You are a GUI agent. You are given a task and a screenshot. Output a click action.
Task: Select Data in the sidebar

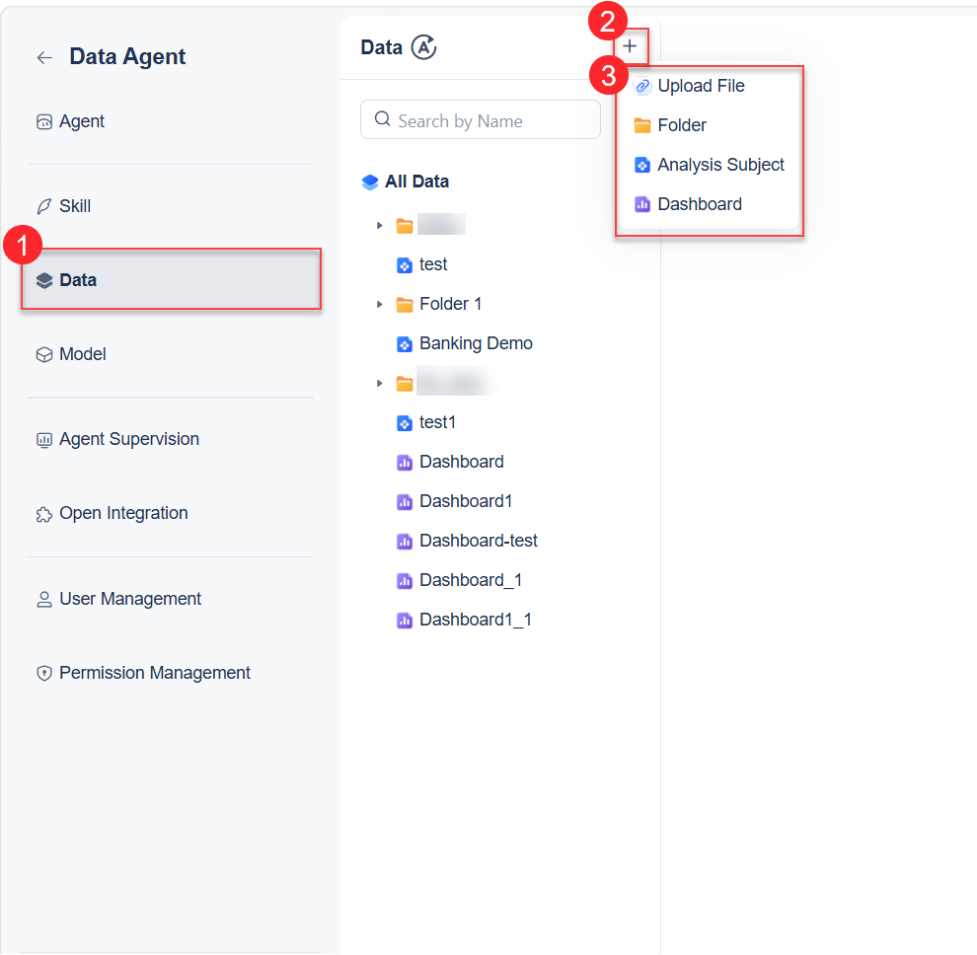point(171,280)
